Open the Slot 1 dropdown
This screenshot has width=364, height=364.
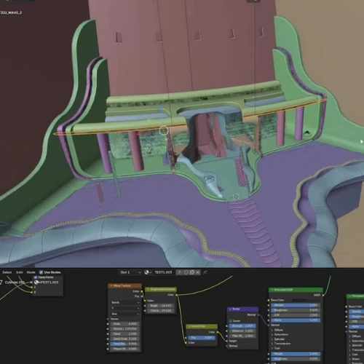click(130, 272)
